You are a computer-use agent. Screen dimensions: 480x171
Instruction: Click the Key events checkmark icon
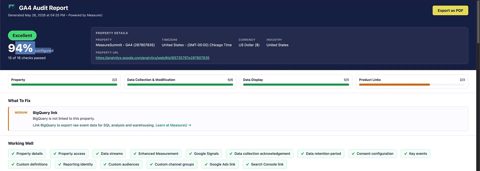(405, 154)
